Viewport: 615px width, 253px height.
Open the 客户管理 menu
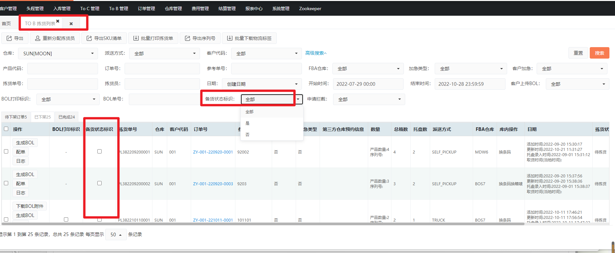[8, 9]
